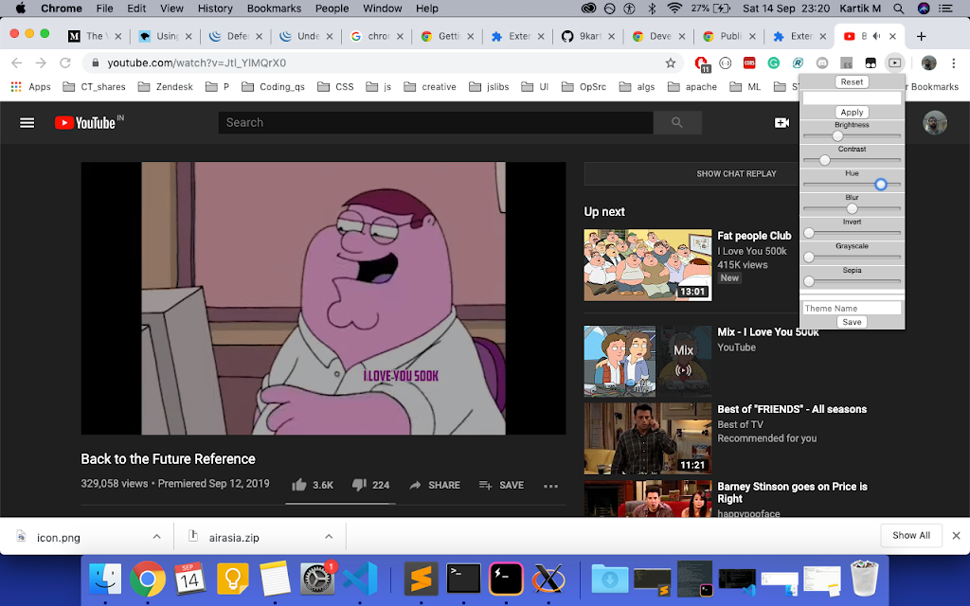Image resolution: width=970 pixels, height=606 pixels.
Task: Click the Theme Name input field
Action: click(x=852, y=308)
